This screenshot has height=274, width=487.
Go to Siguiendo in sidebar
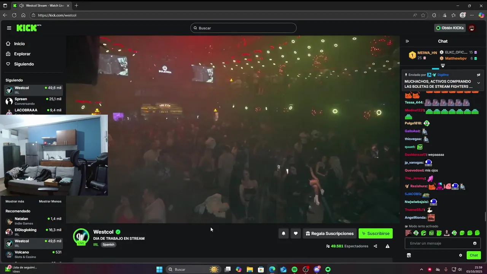[20, 64]
